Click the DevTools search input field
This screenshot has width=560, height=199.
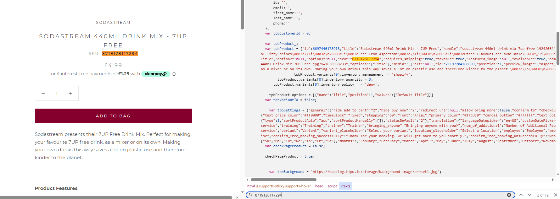coord(380,195)
